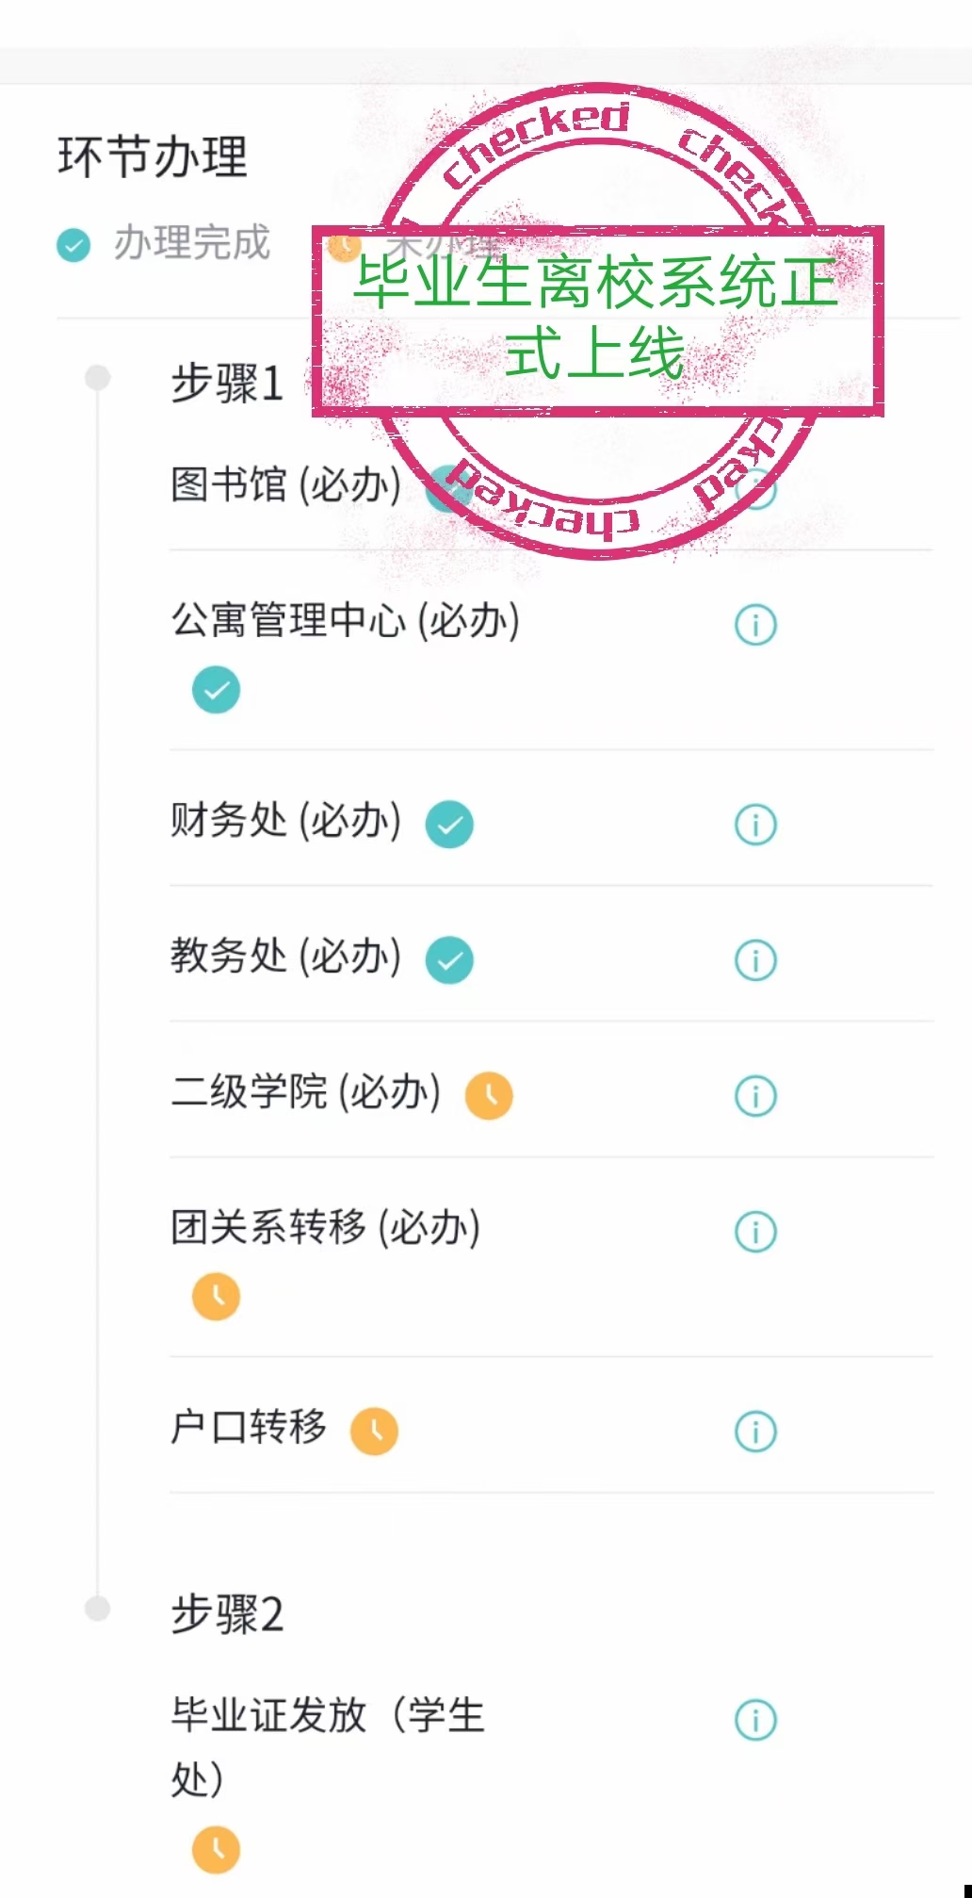This screenshot has width=972, height=1898.
Task: Open info icon beside 财务处
Action: pyautogui.click(x=754, y=825)
